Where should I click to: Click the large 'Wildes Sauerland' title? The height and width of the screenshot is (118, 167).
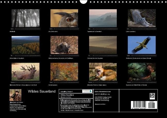(41, 91)
